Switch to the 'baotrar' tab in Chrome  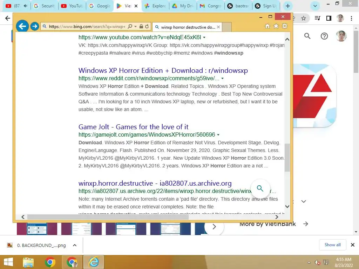pyautogui.click(x=238, y=6)
